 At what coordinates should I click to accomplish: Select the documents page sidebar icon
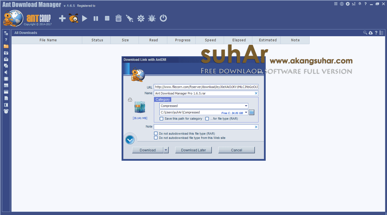coord(6,98)
